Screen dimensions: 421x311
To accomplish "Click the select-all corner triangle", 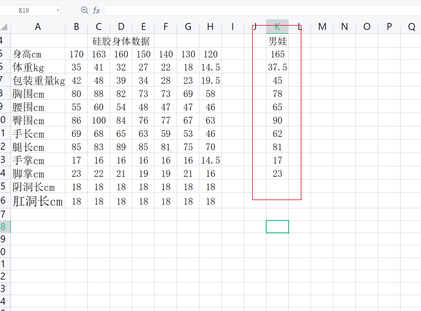I will coord(4,27).
